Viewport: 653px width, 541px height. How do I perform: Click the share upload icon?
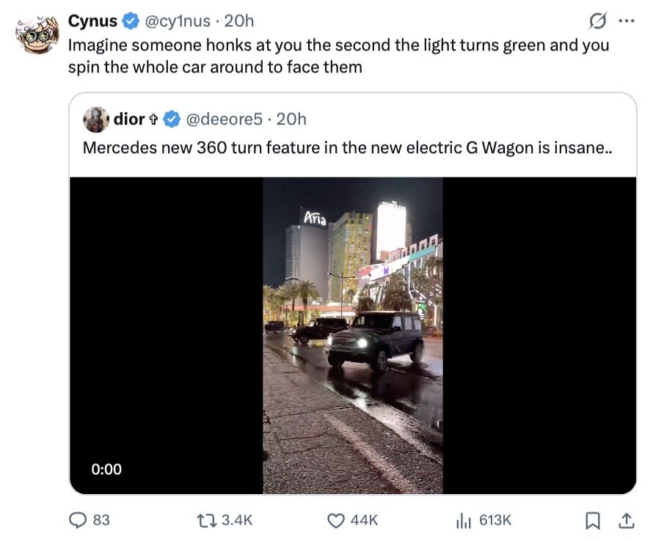coord(626,520)
